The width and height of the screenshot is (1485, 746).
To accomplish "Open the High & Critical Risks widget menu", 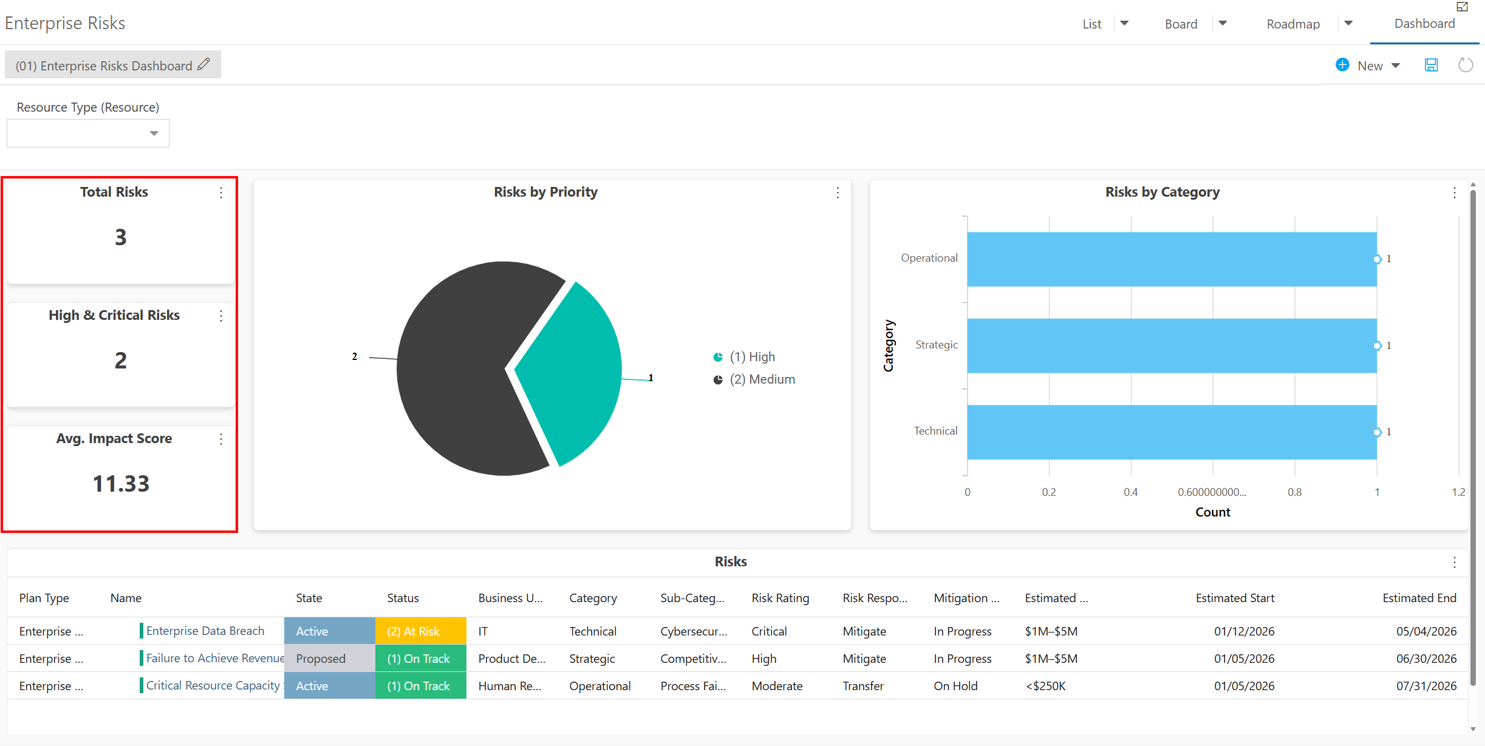I will tap(221, 316).
